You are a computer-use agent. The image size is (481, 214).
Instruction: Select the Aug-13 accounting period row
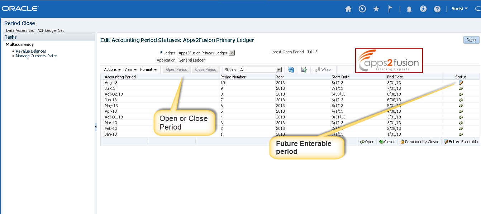[x=290, y=83]
